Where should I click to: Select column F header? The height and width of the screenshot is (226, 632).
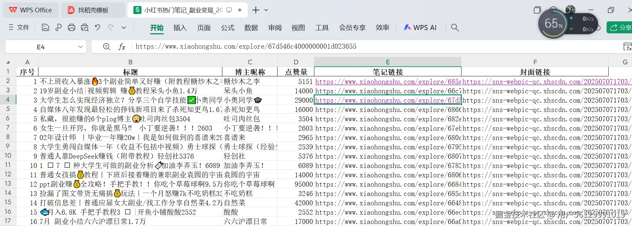pos(535,62)
